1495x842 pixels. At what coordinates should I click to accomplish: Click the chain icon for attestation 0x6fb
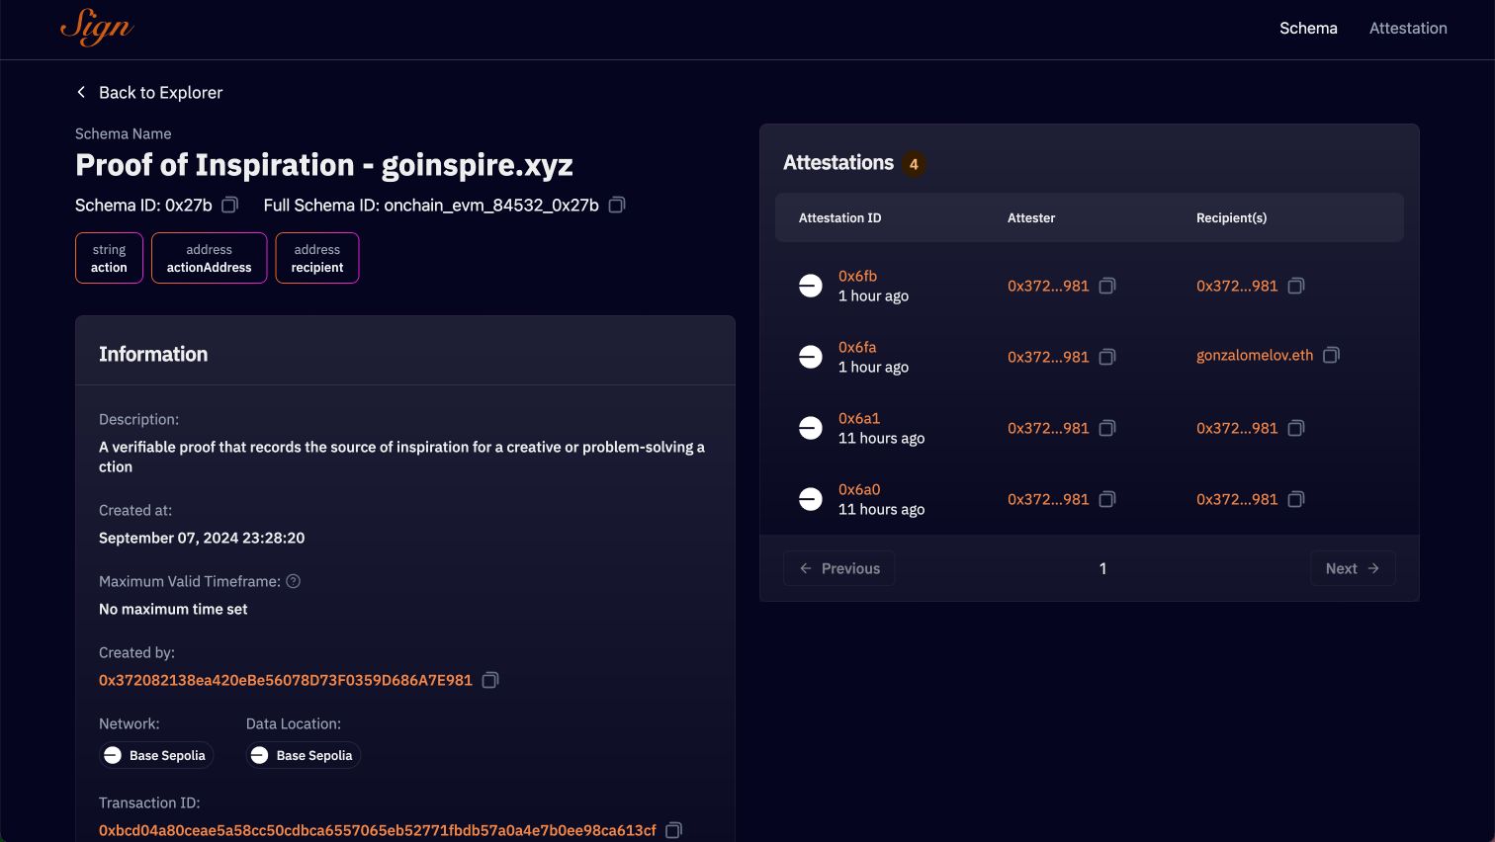click(811, 286)
